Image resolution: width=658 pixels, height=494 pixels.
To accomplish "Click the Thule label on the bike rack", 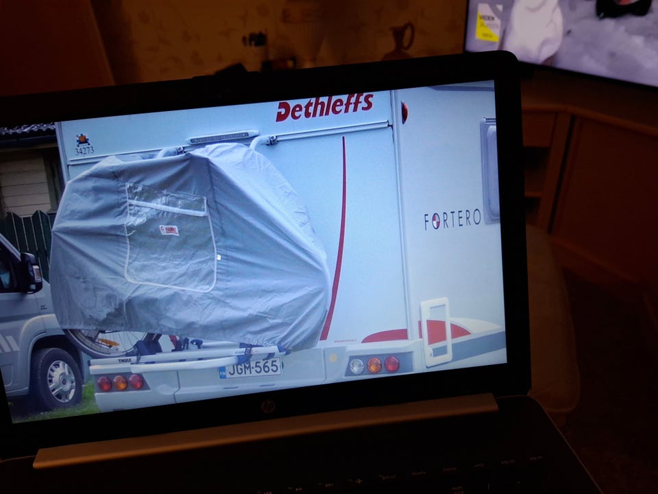I will [x=125, y=360].
